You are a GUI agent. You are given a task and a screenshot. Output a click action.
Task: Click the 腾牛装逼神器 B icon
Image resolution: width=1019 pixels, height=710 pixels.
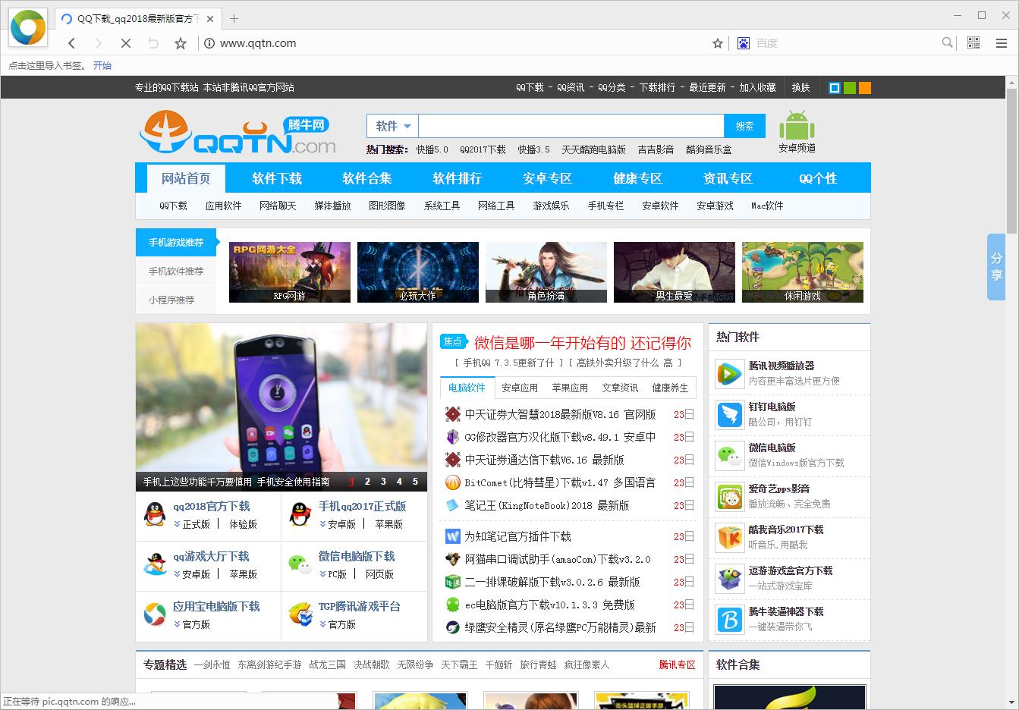click(730, 619)
